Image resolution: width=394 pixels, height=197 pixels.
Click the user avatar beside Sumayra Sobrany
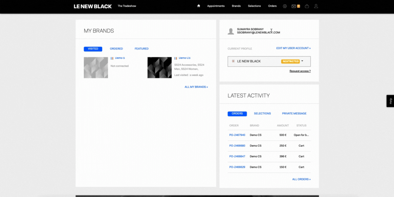(231, 31)
